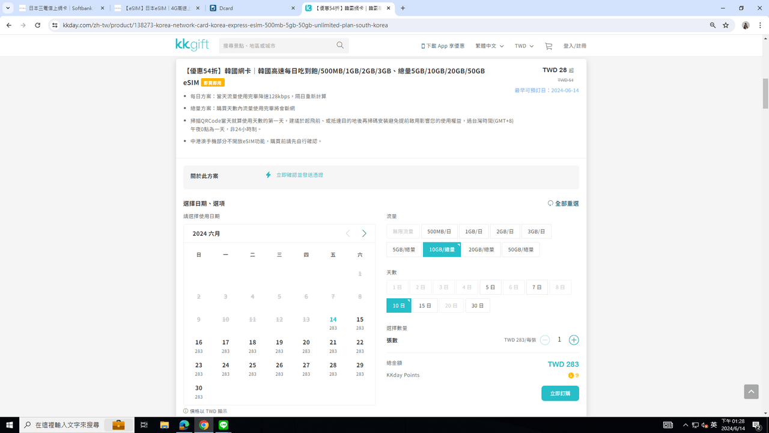
Task: Open Task View on taskbar
Action: (x=144, y=425)
